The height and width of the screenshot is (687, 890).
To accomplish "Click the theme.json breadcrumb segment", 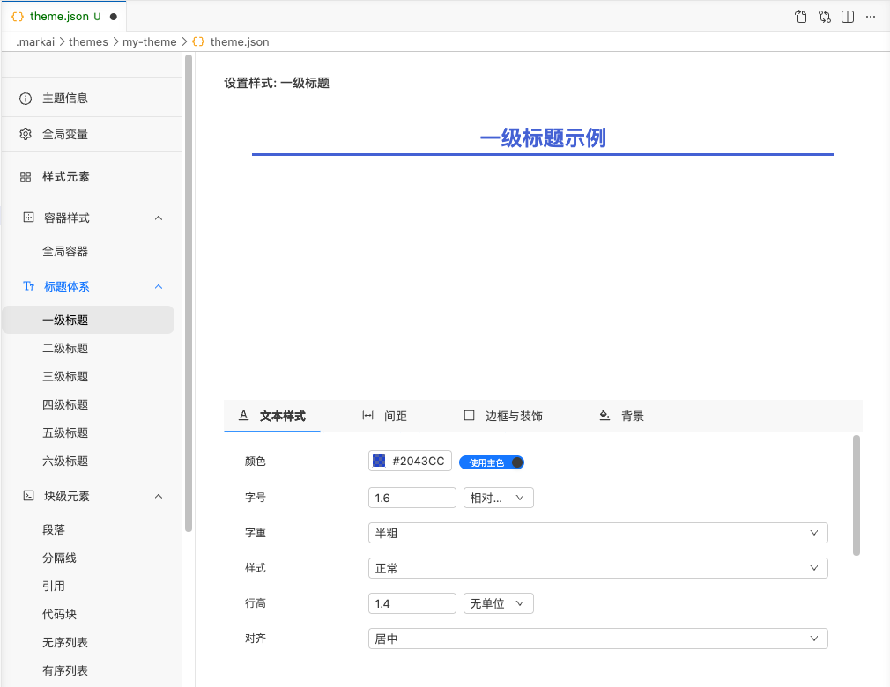I will tap(240, 42).
